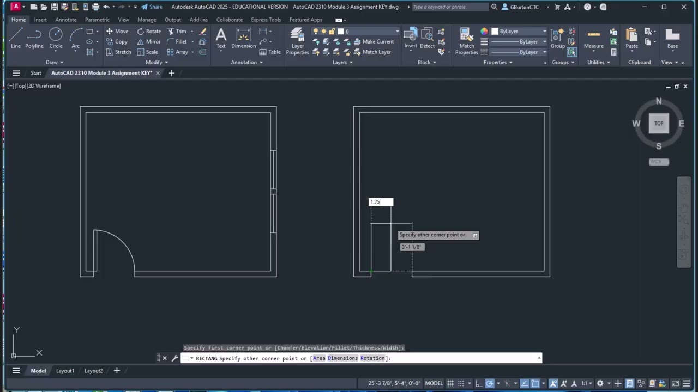
Task: Activate the Scale tool
Action: (147, 52)
